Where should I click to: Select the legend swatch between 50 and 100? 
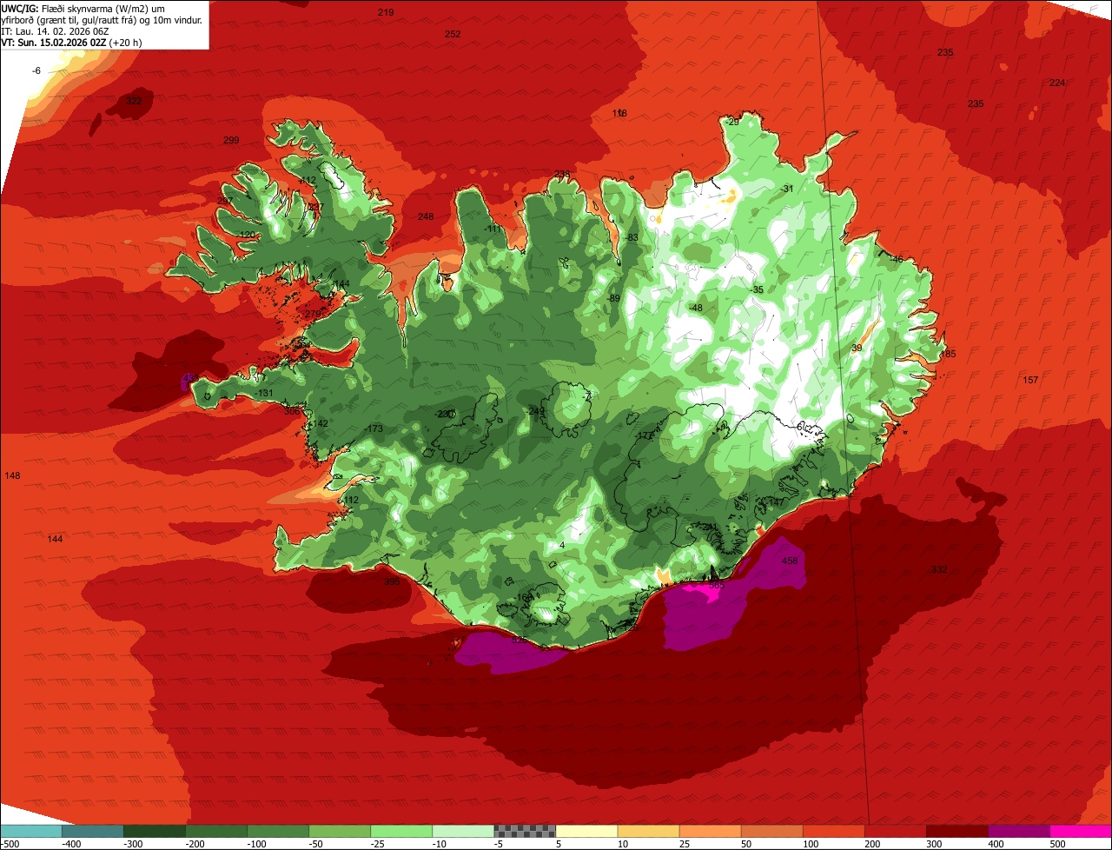(x=771, y=830)
